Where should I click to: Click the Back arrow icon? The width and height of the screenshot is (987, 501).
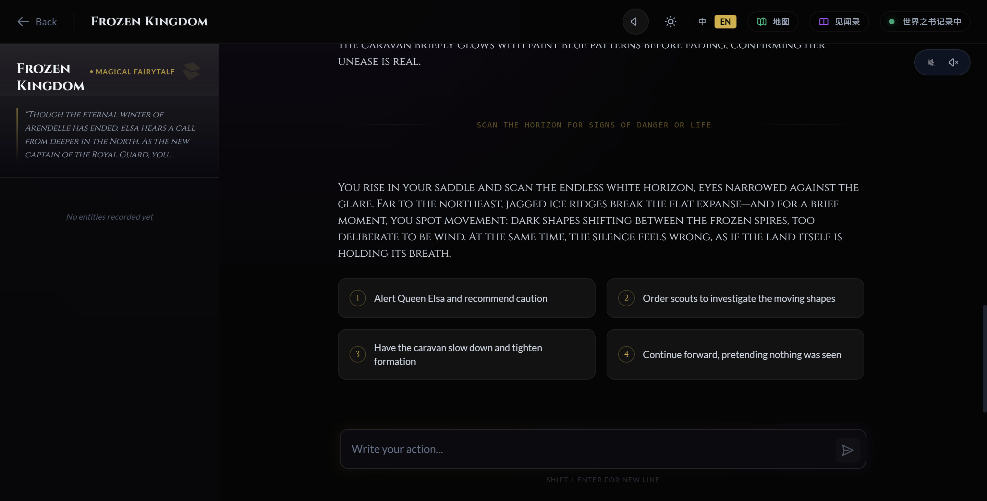[x=23, y=22]
